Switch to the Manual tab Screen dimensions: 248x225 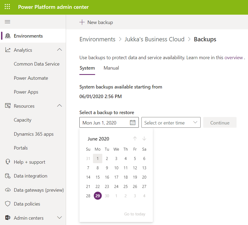tap(111, 68)
